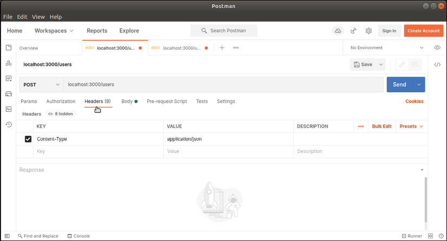This screenshot has height=241, width=447.
Task: Open Find and Replace
Action: 38,236
